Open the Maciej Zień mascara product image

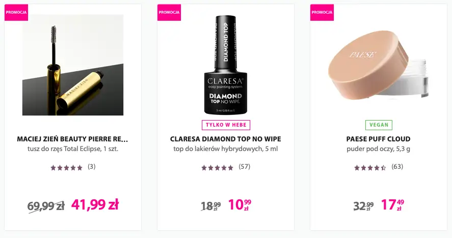[73, 65]
